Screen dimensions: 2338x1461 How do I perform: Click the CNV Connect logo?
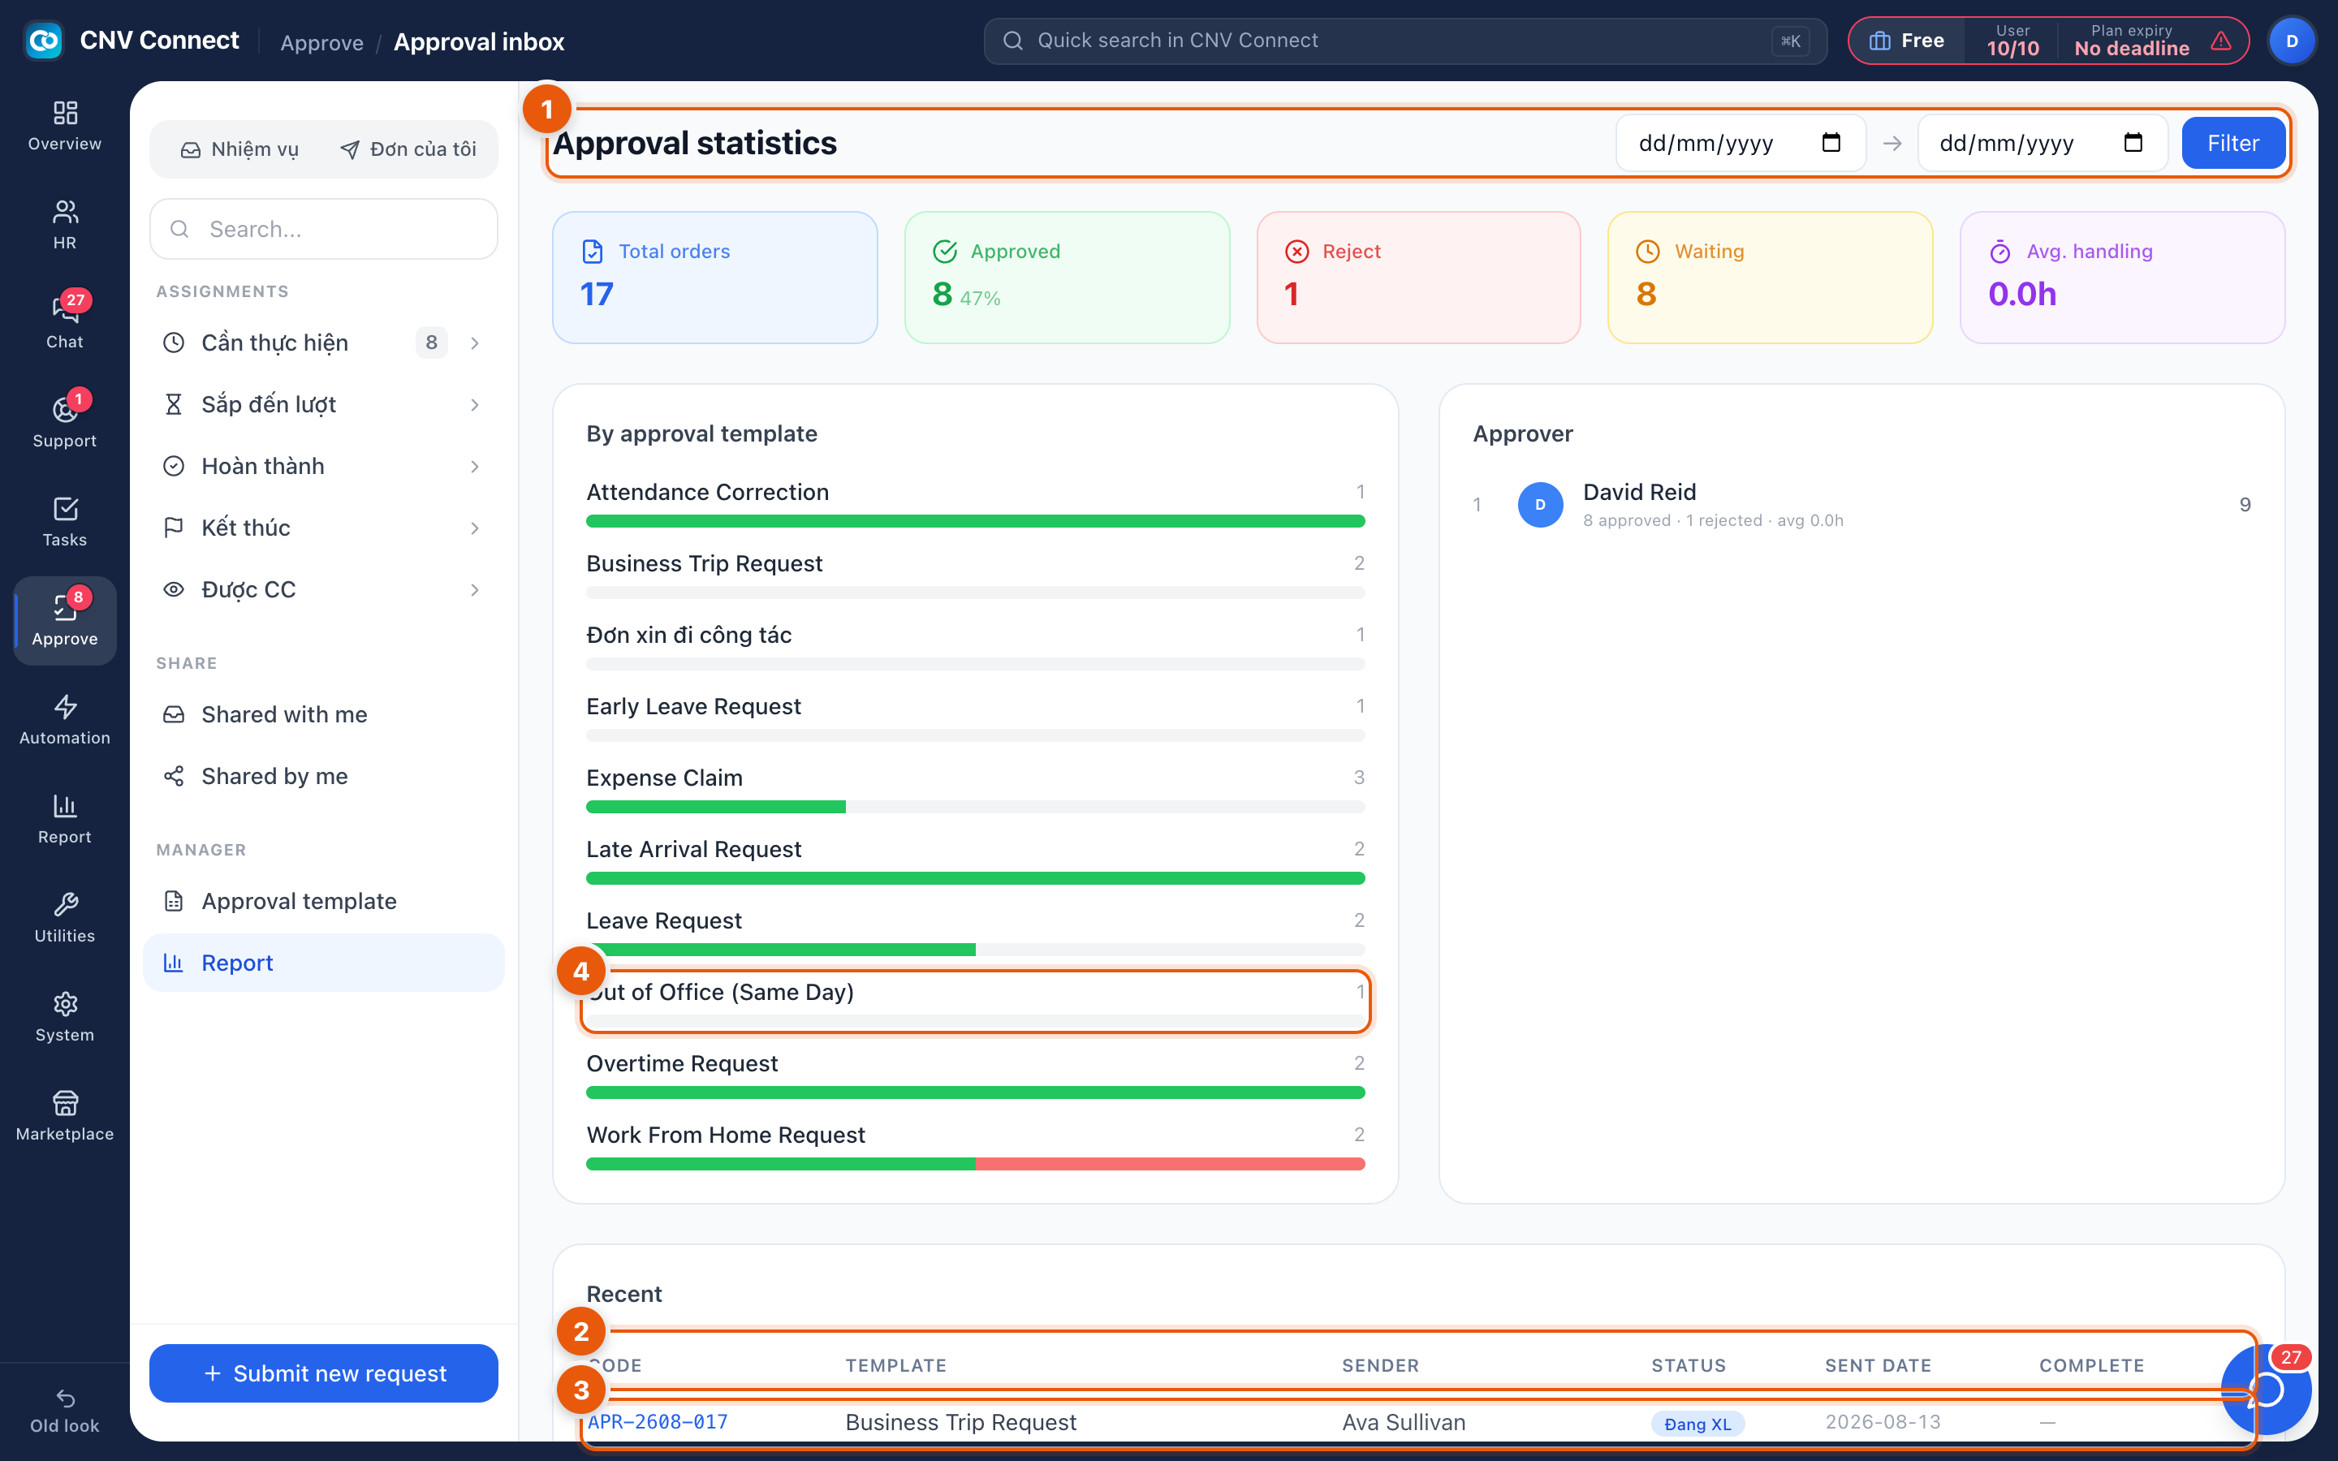[44, 41]
